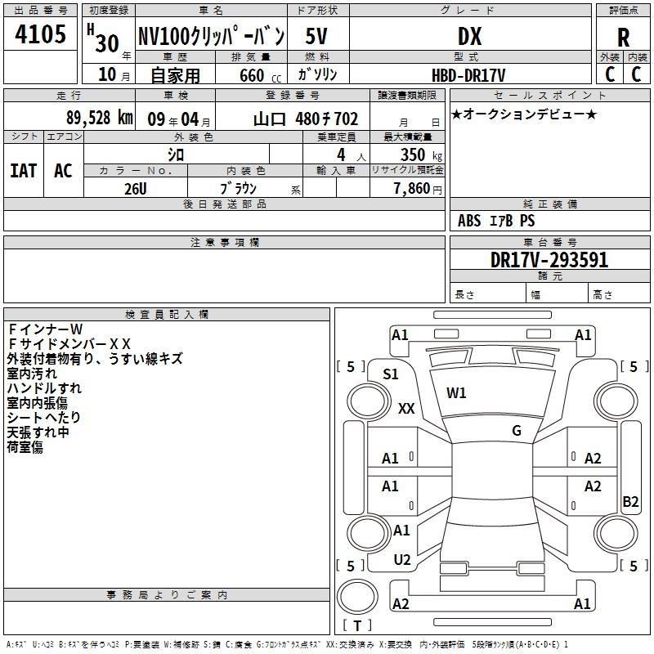654x654 pixels.
Task: Click the FサイドメンバーXX inspector note
Action: point(69,343)
